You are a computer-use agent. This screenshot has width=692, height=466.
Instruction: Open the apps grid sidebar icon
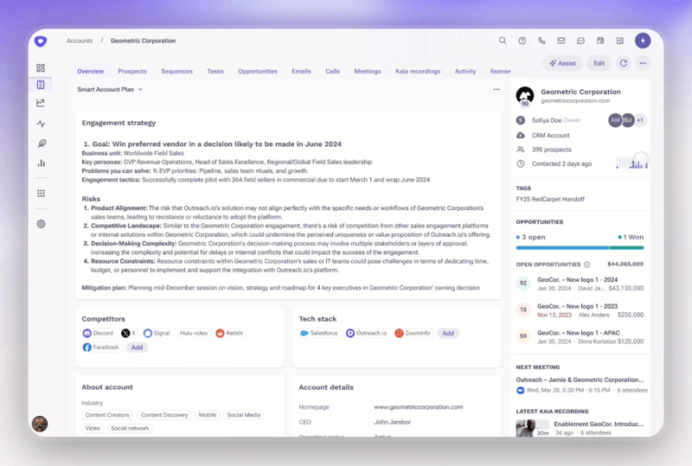click(x=41, y=194)
